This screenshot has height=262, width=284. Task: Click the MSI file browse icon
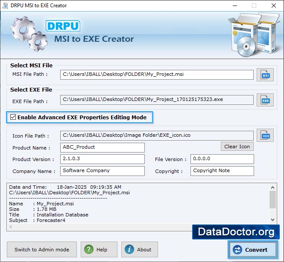coord(265,75)
